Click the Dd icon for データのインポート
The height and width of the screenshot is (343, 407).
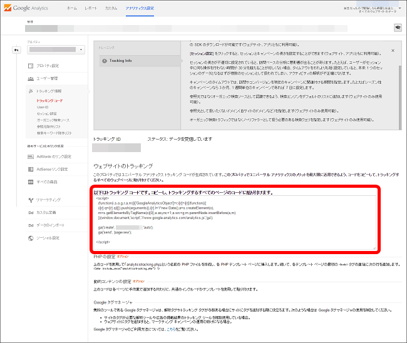pyautogui.click(x=31, y=225)
